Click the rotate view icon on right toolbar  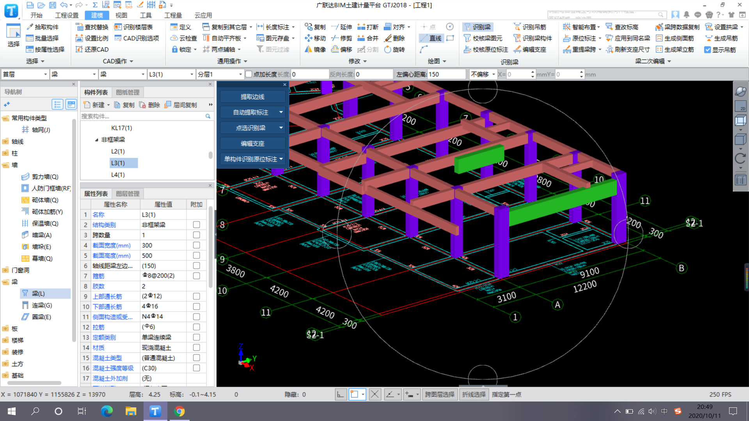pos(740,158)
